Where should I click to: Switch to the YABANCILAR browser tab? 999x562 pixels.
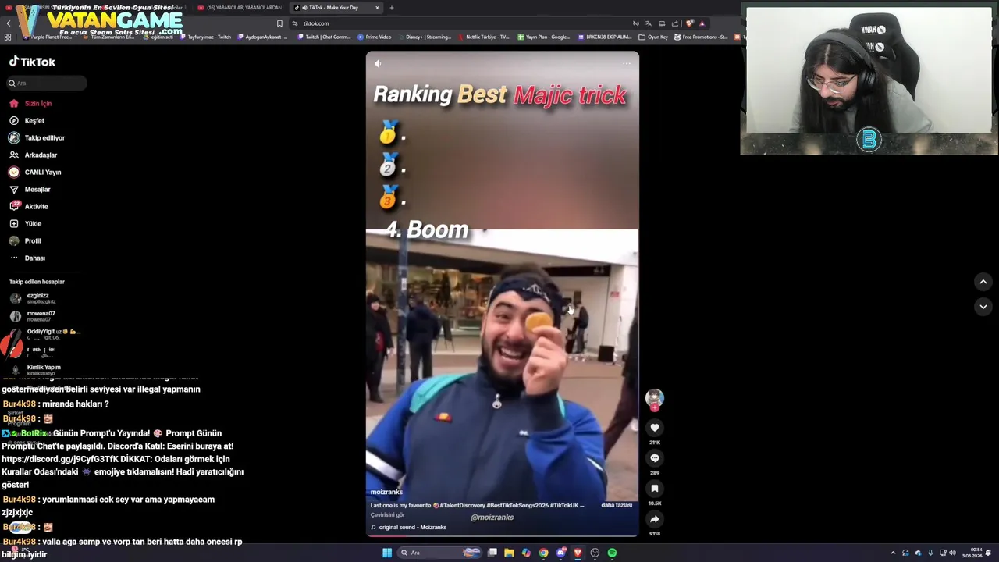click(x=238, y=8)
